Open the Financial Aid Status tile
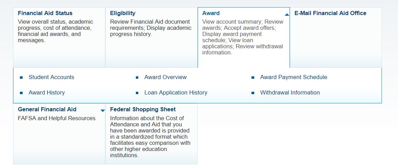This screenshot has height=165, width=398. (x=45, y=13)
